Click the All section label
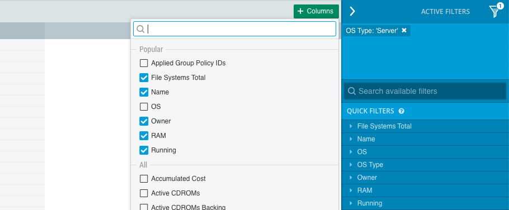509x210 pixels. (143, 165)
